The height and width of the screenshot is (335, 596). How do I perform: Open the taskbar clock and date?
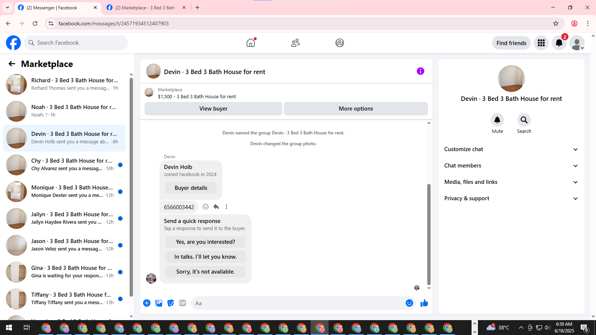point(564,328)
